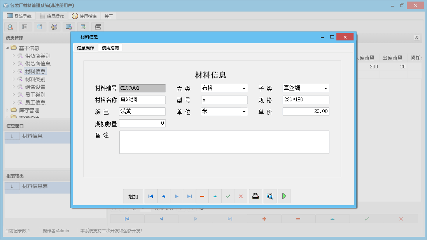Click the red minus delete record icon

(202, 197)
